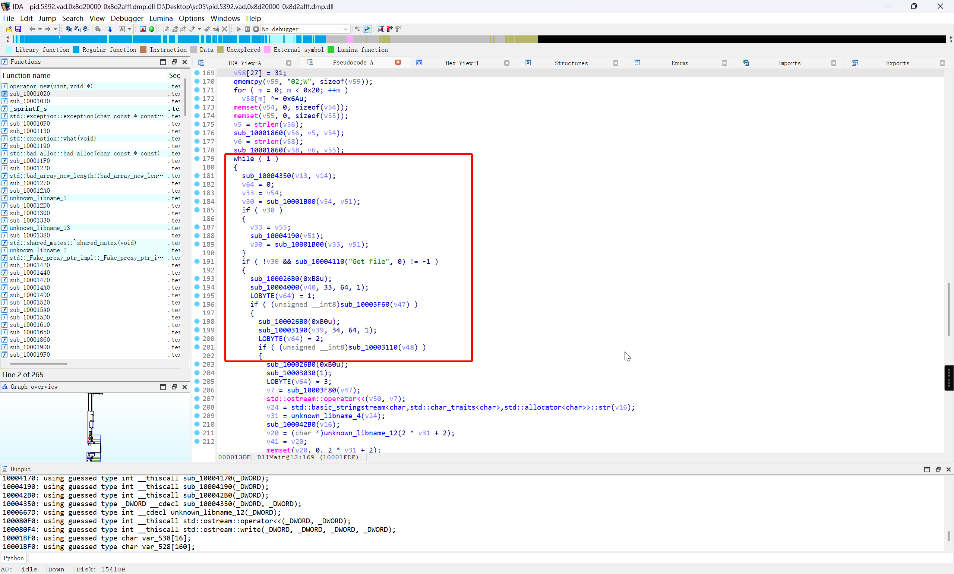Switch to the Hex View-1 tab

462,63
